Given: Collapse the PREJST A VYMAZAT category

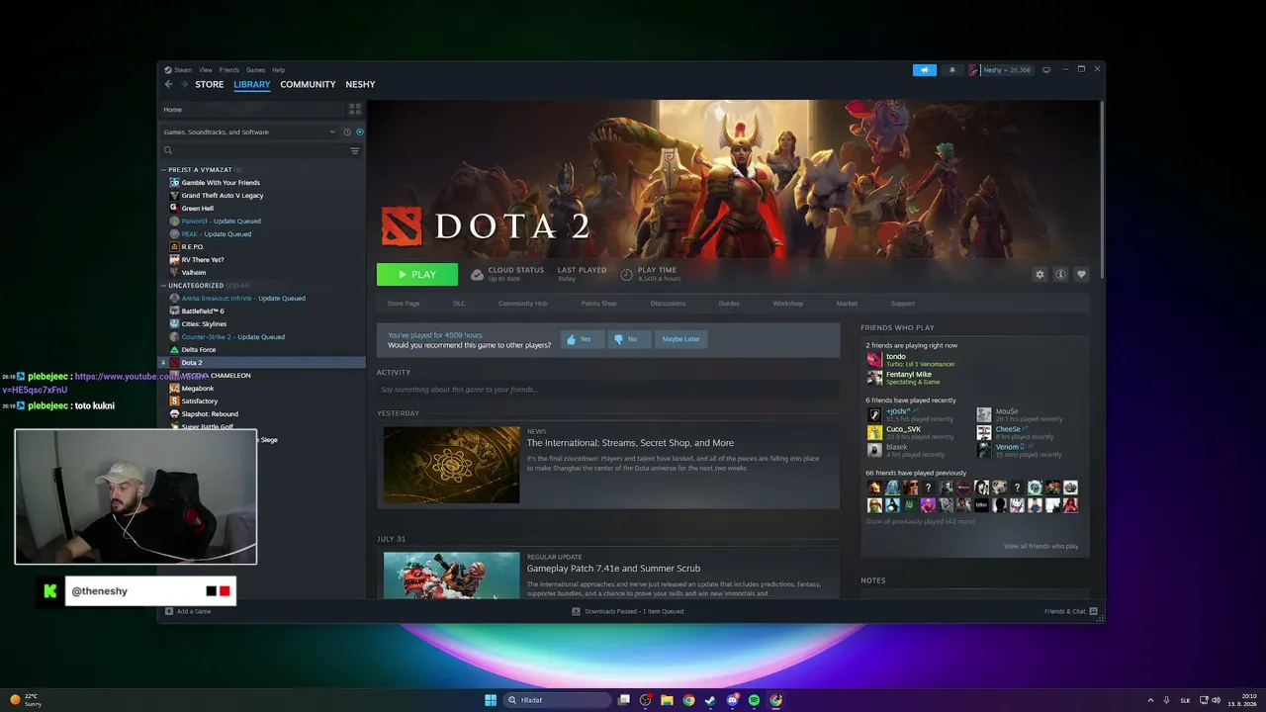Looking at the screenshot, I should coord(164,170).
